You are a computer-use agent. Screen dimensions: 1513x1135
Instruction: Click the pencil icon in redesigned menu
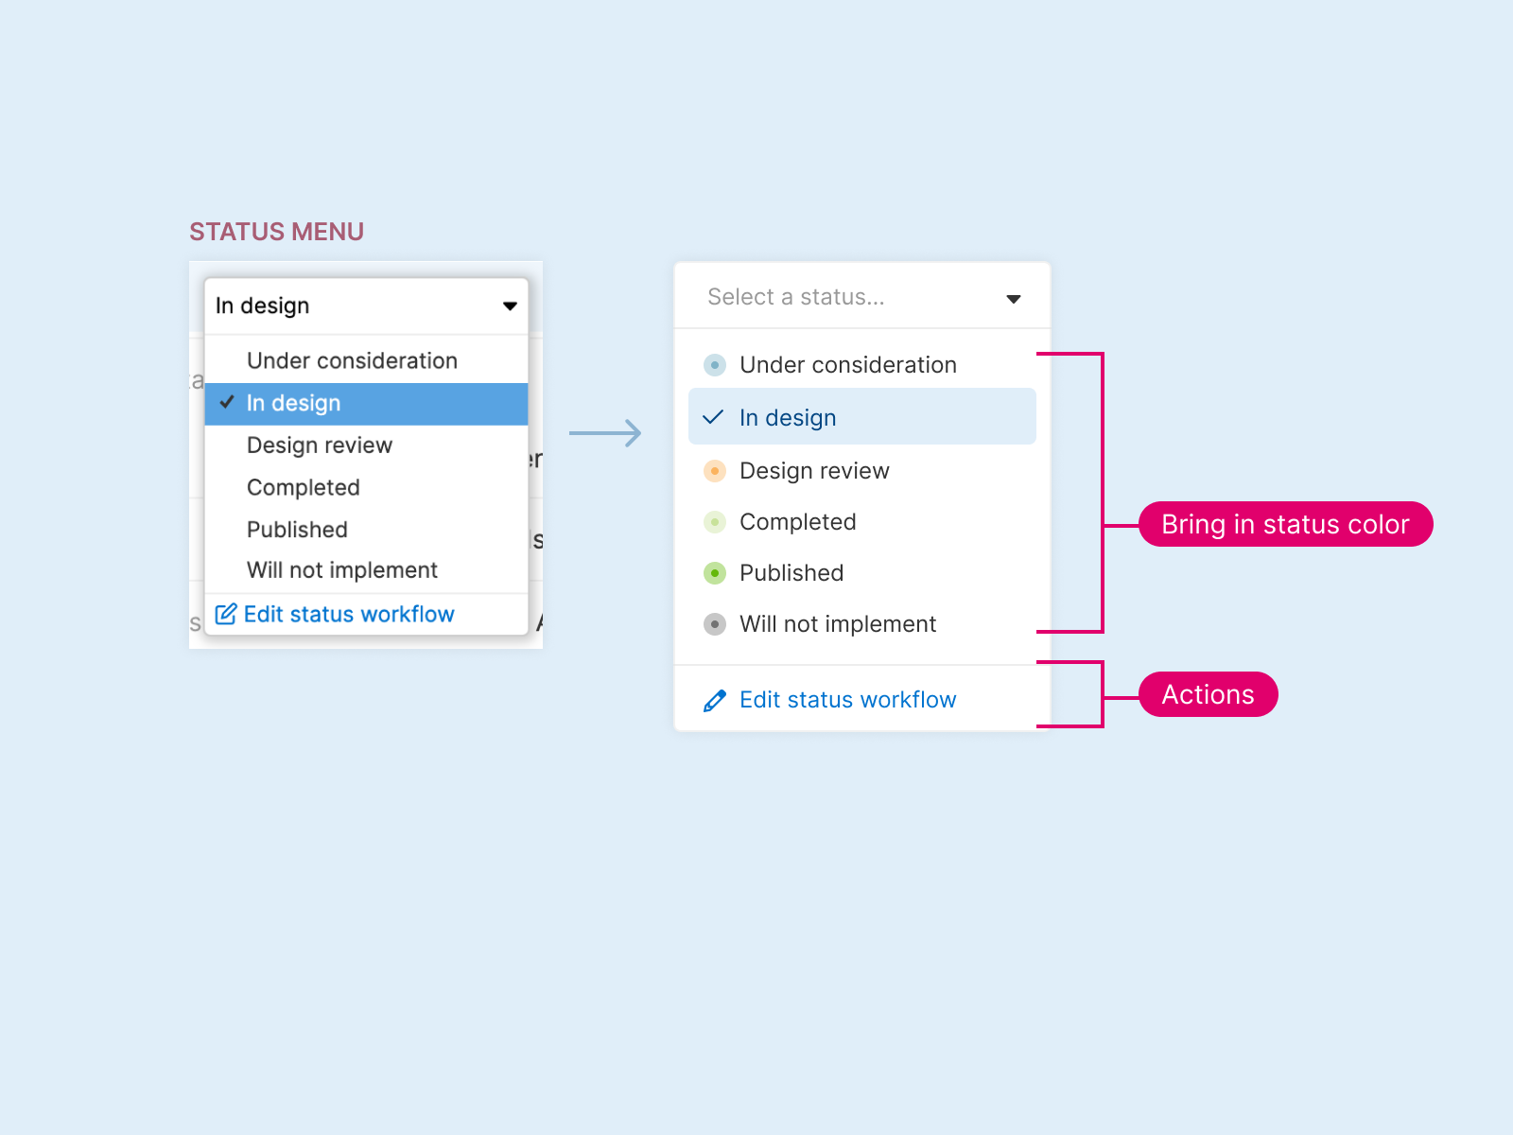click(715, 700)
